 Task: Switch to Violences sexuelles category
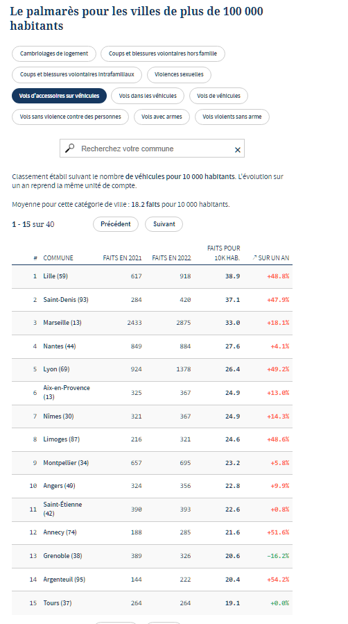pyautogui.click(x=179, y=74)
